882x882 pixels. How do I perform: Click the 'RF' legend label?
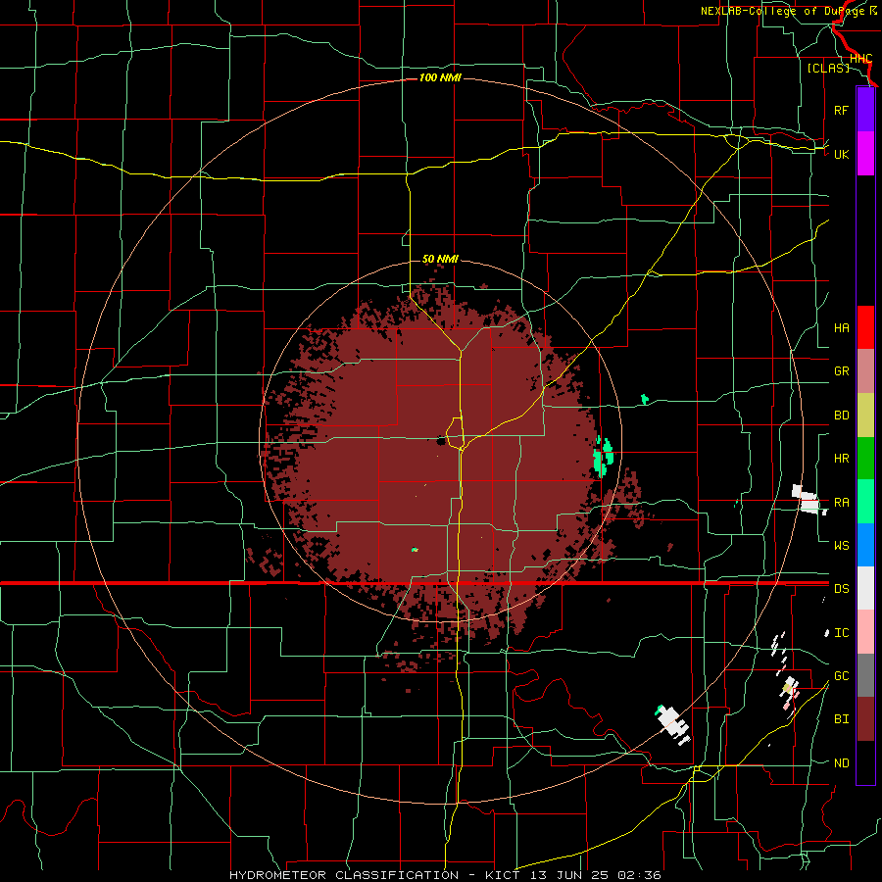coord(841,110)
